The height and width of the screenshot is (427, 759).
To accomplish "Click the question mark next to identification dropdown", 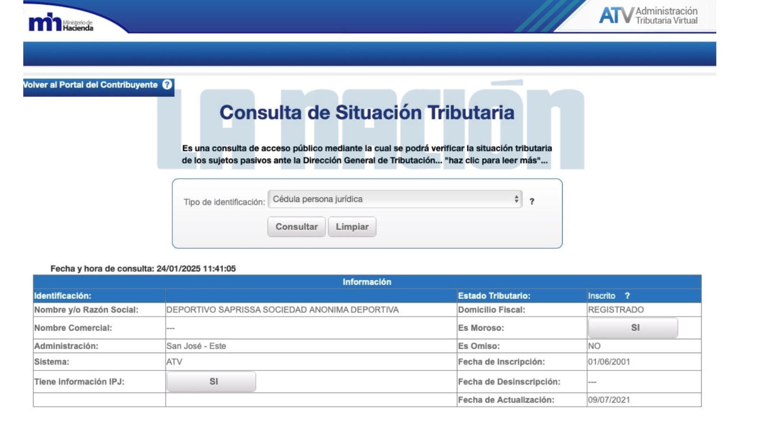I will click(532, 201).
